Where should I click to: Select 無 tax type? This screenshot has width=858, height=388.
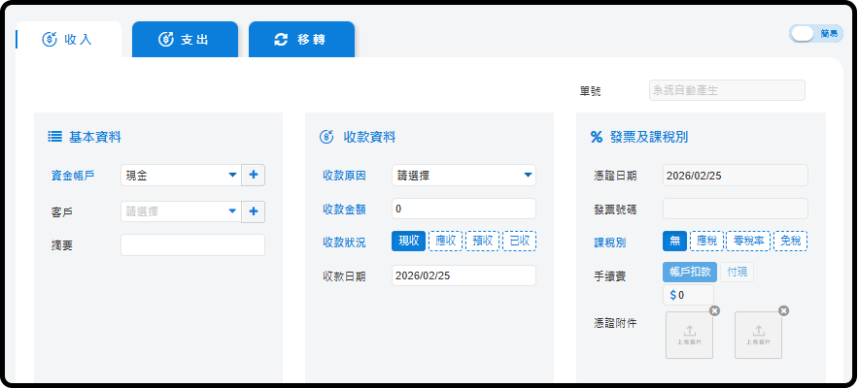pyautogui.click(x=674, y=241)
